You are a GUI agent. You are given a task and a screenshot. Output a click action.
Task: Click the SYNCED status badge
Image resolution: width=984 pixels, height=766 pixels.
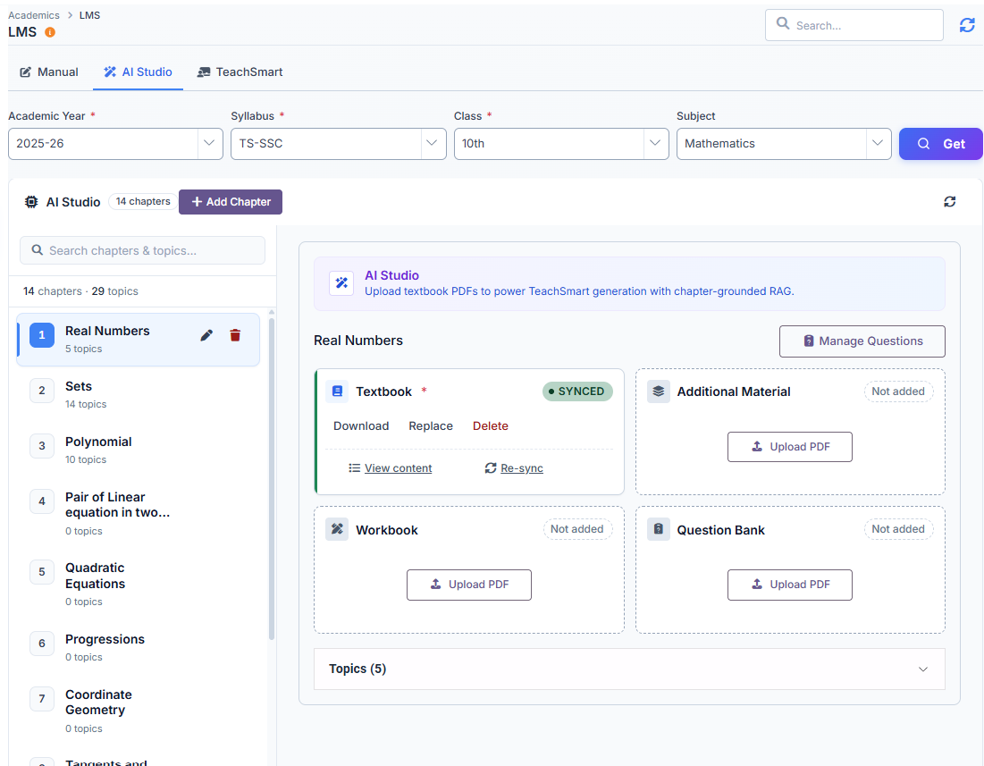coord(577,391)
